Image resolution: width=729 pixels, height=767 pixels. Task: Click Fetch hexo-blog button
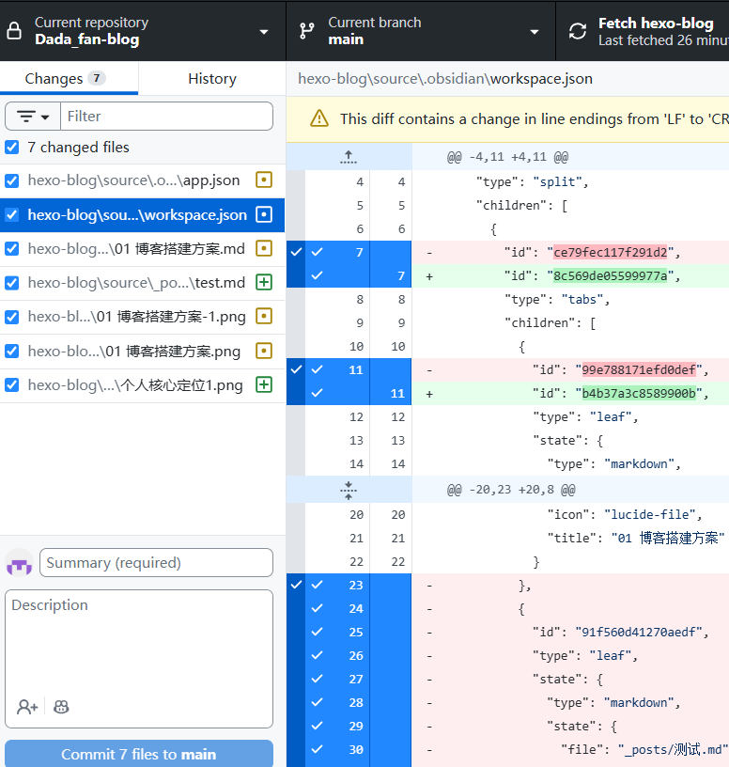655,31
